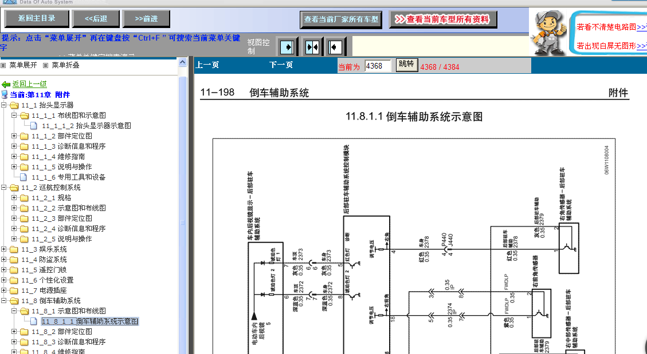Screen dimensions: 647x354
Task: Click 查看当前厂家所有车型 button
Action: click(341, 19)
